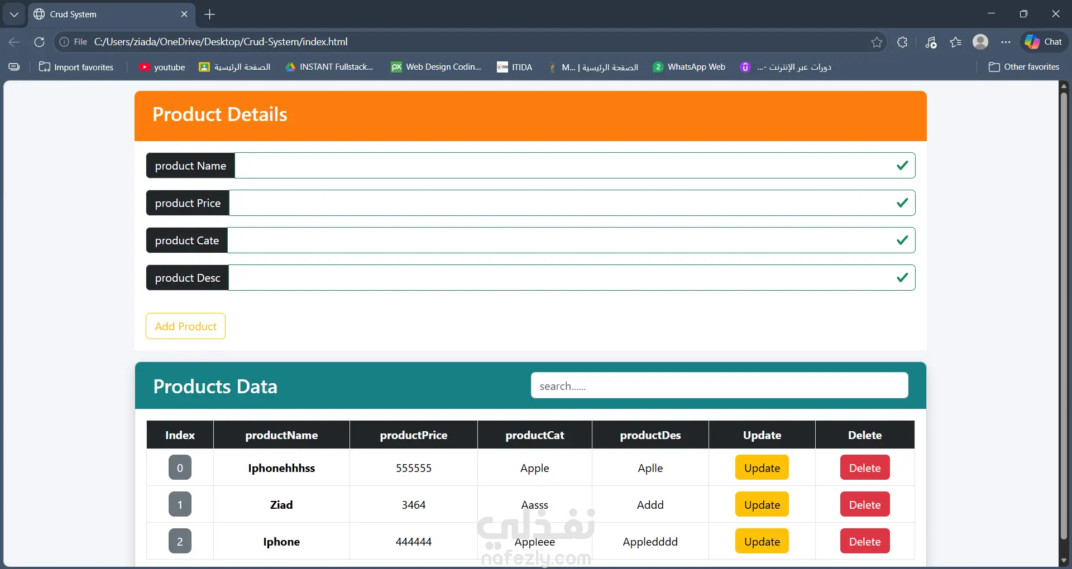Focus the product Price input field
This screenshot has width=1072, height=569.
coord(572,203)
